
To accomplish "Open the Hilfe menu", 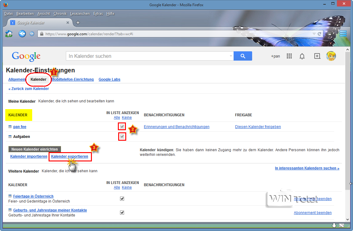I will pyautogui.click(x=110, y=14).
